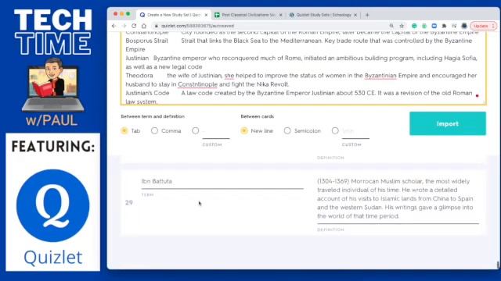The height and width of the screenshot is (281, 501).
Task: Click the browser forward arrow
Action: 124,26
